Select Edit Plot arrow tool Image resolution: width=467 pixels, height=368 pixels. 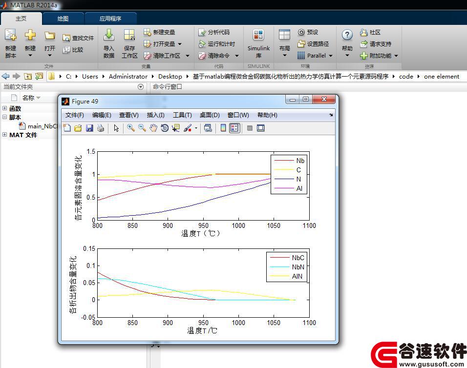pyautogui.click(x=116, y=128)
